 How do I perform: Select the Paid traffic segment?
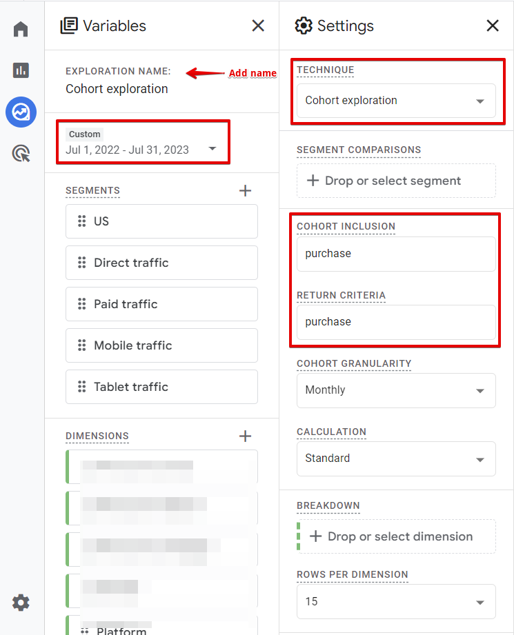161,304
